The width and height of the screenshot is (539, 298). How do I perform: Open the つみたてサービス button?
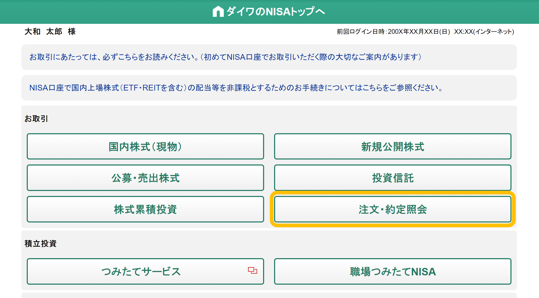pos(145,271)
